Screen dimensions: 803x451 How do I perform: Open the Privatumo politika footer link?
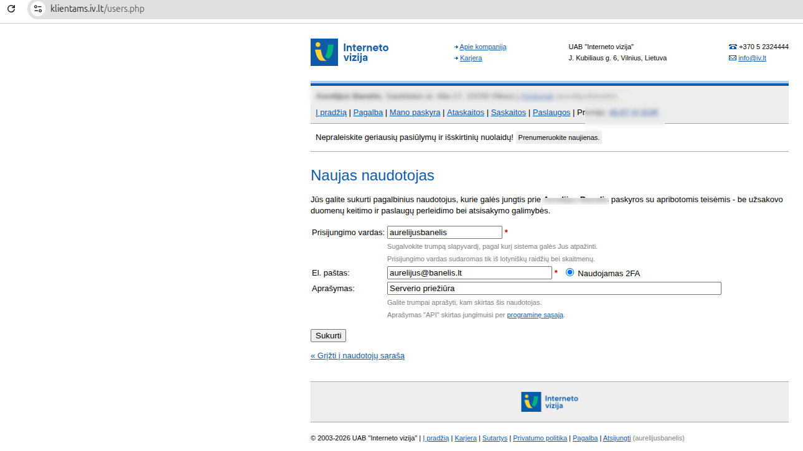coord(540,438)
